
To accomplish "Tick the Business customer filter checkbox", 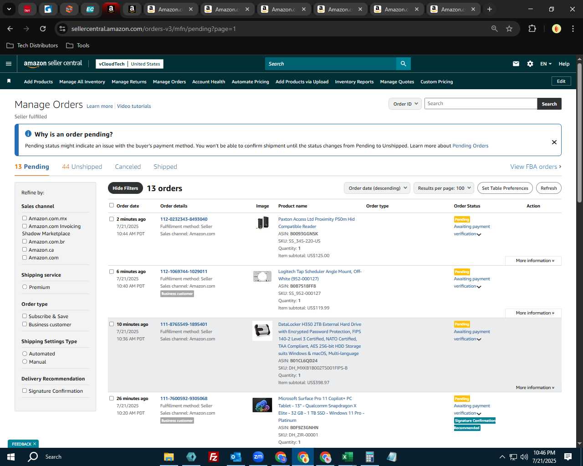I will 25,324.
